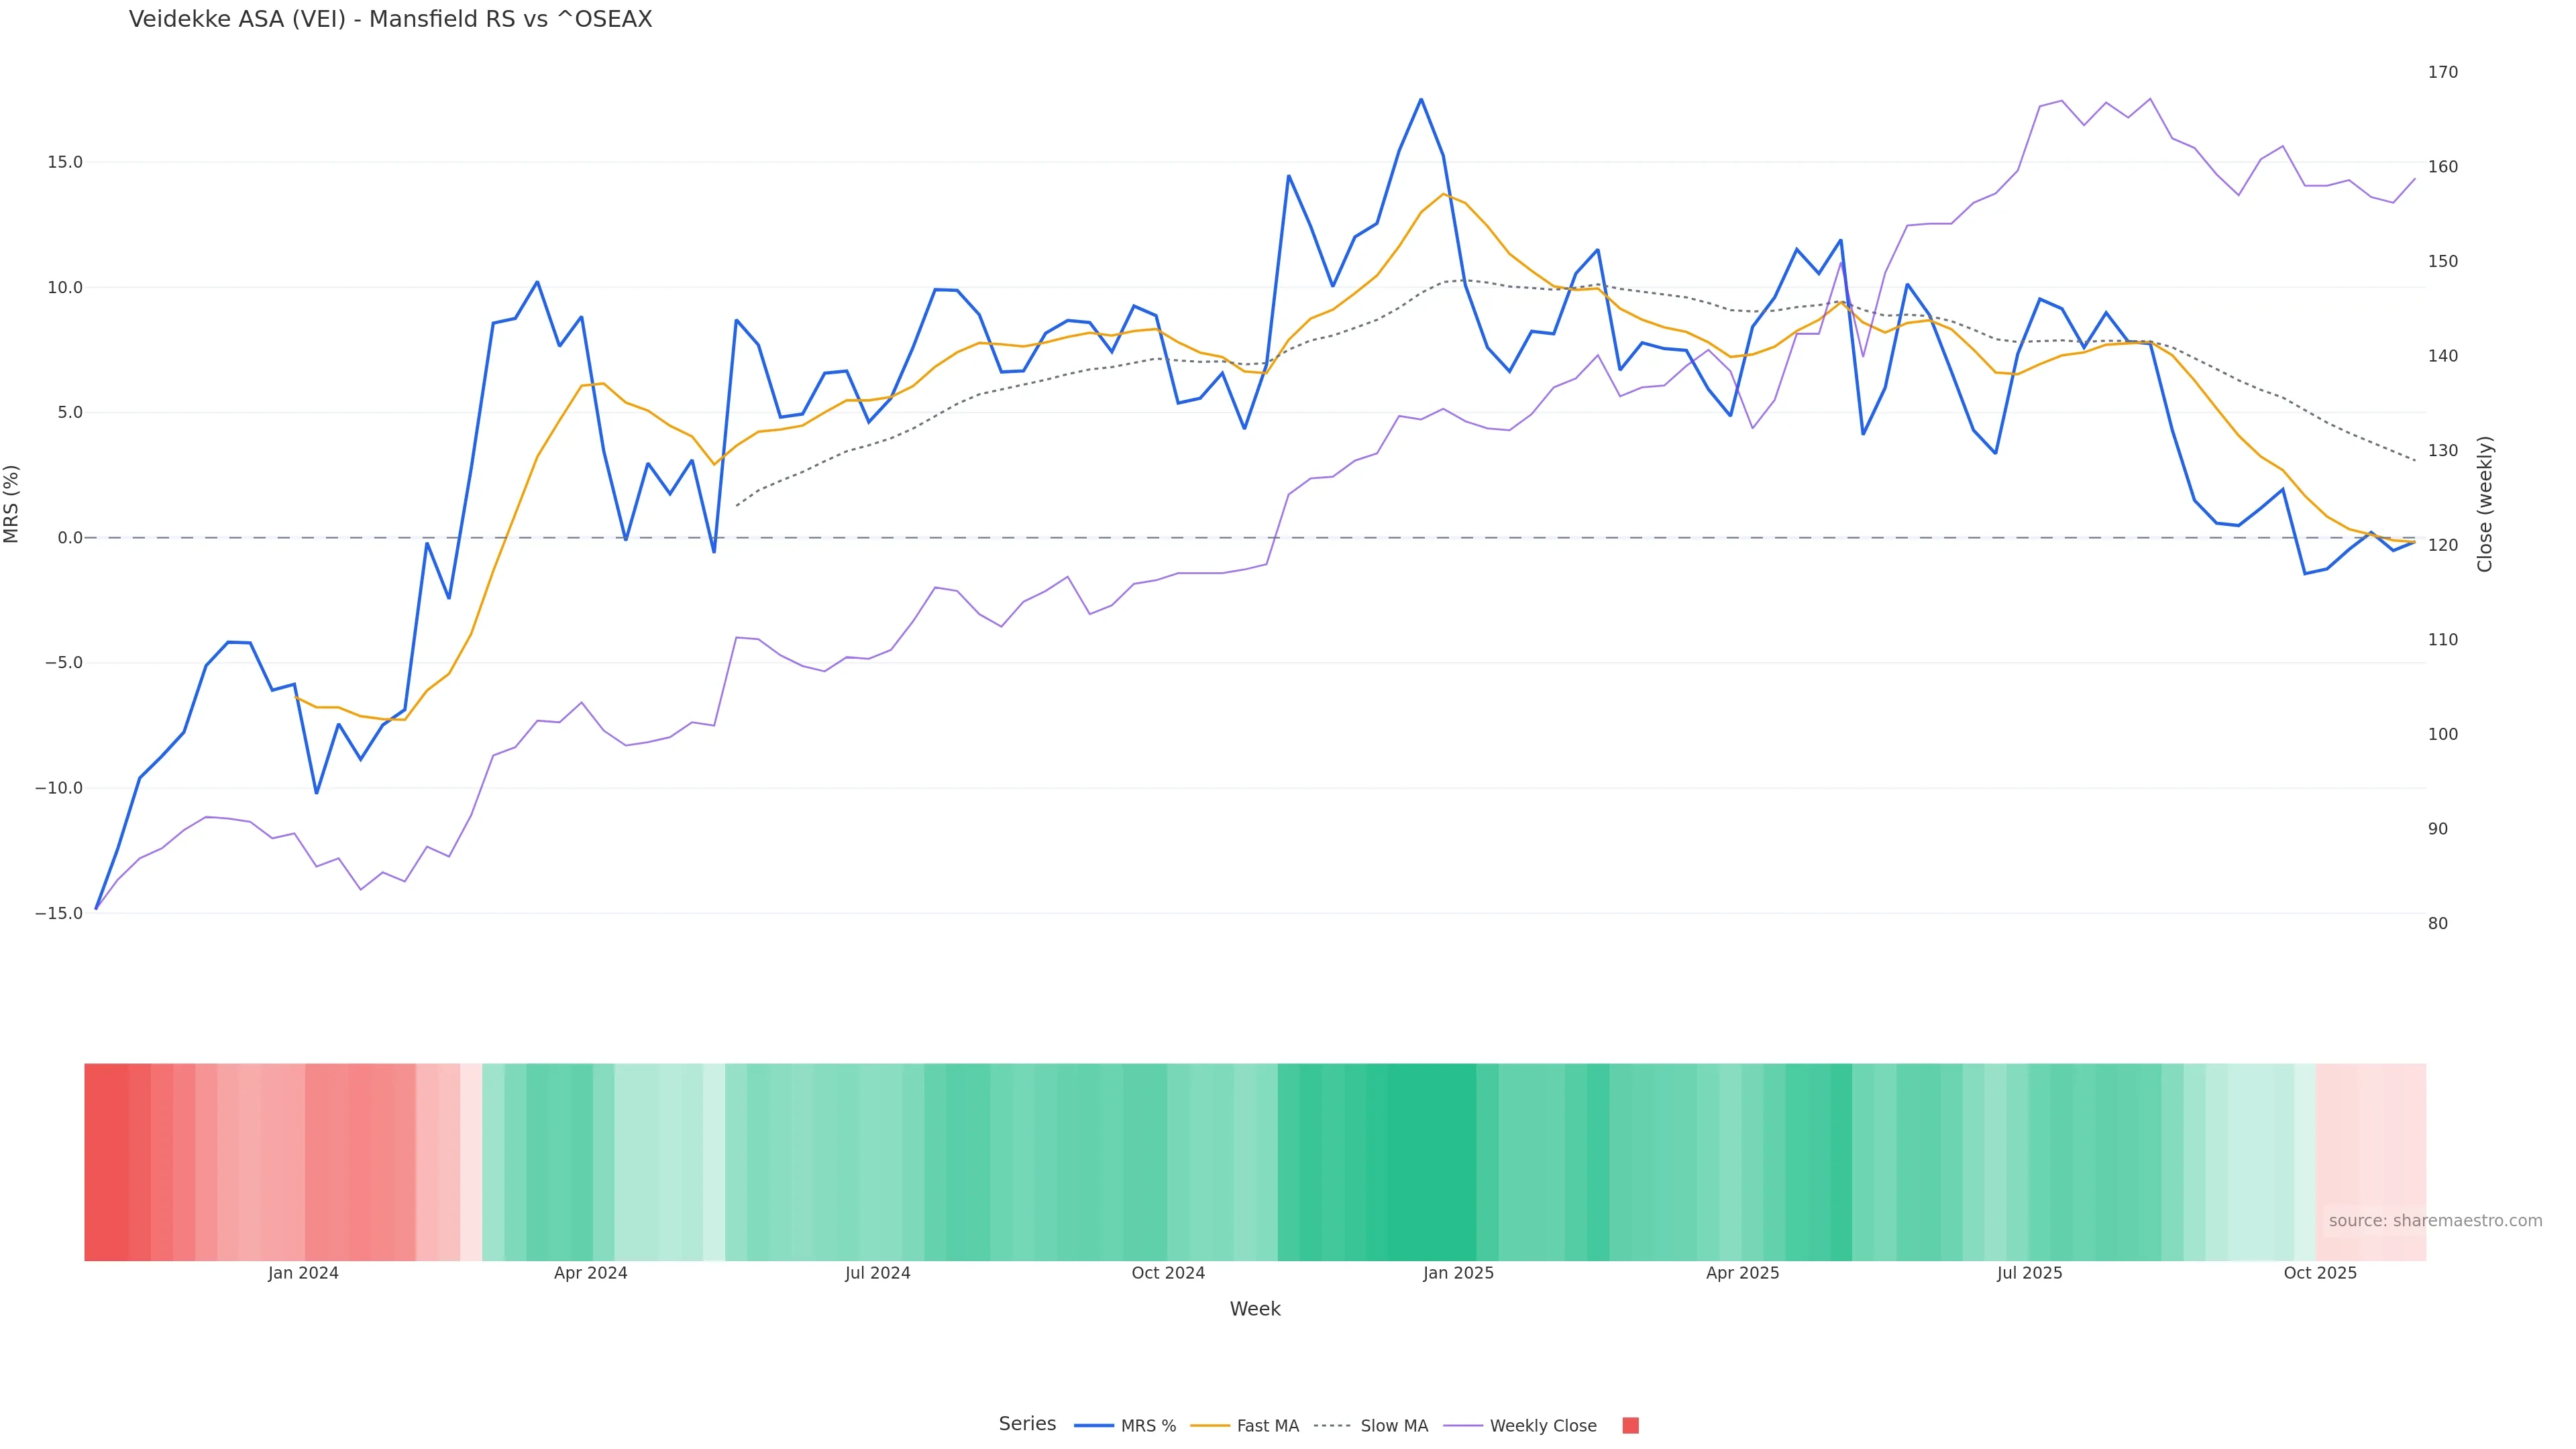Screen dimensions: 2576x1449
Task: Click the Close (weekly) right axis title
Action: click(x=2485, y=504)
